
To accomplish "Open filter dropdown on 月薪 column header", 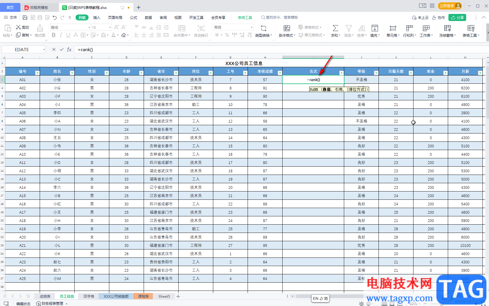I will pos(480,73).
